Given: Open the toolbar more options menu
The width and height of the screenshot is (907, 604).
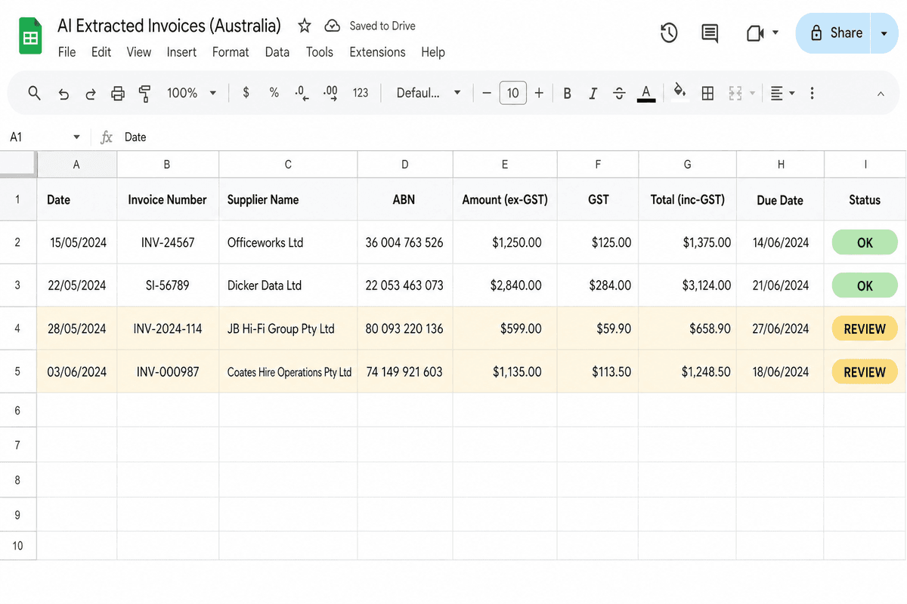Looking at the screenshot, I should (x=812, y=94).
